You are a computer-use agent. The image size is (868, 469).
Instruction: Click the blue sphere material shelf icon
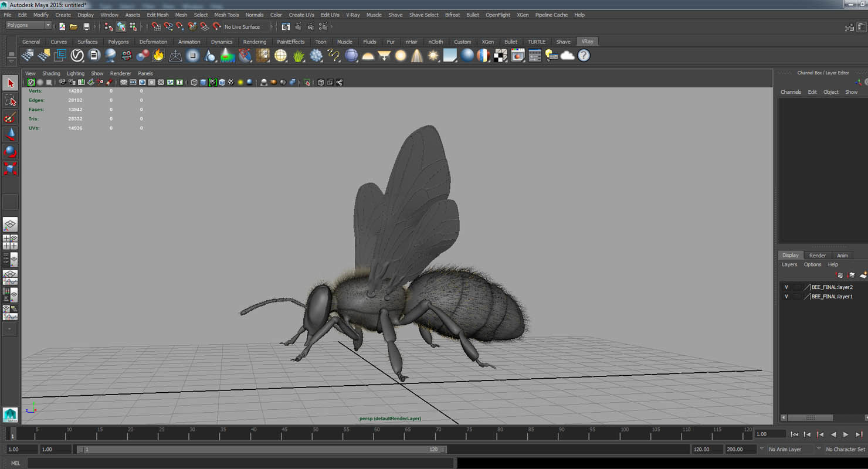tap(467, 55)
